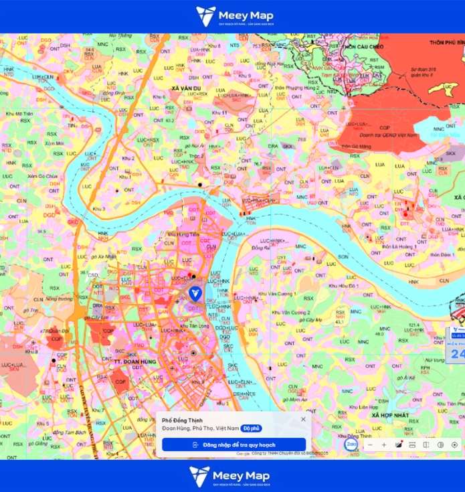465x492 pixels.
Task: Click Doanh trại QĐND Việt Nam label
Action: coord(388,135)
